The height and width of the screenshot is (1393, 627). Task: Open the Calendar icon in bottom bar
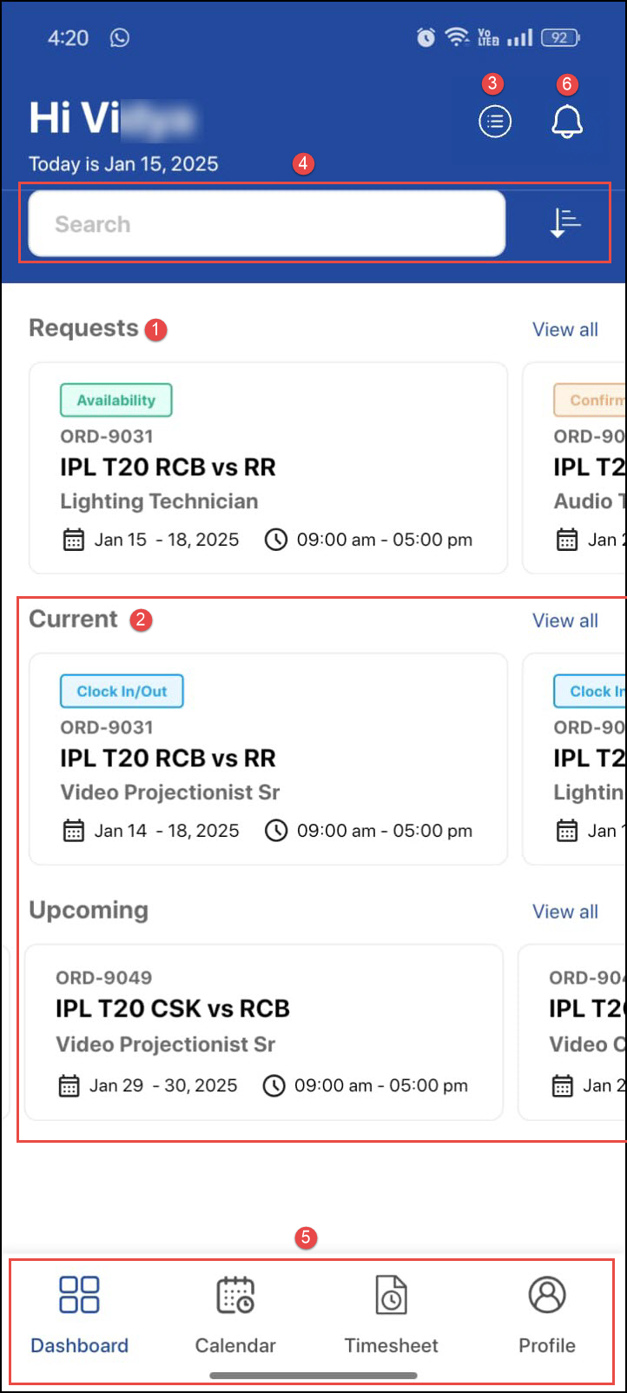(234, 1294)
